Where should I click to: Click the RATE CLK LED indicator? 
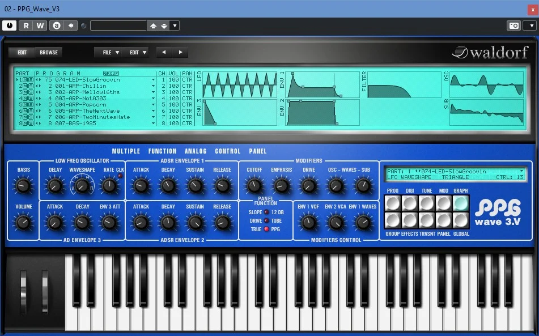120,176
